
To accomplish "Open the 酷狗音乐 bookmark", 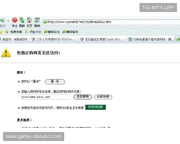I will [70, 32].
